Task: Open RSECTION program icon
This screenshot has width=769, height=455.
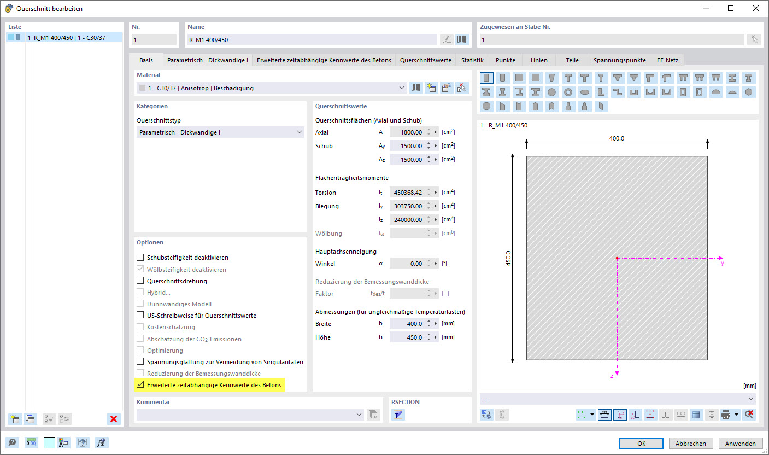Action: [398, 415]
